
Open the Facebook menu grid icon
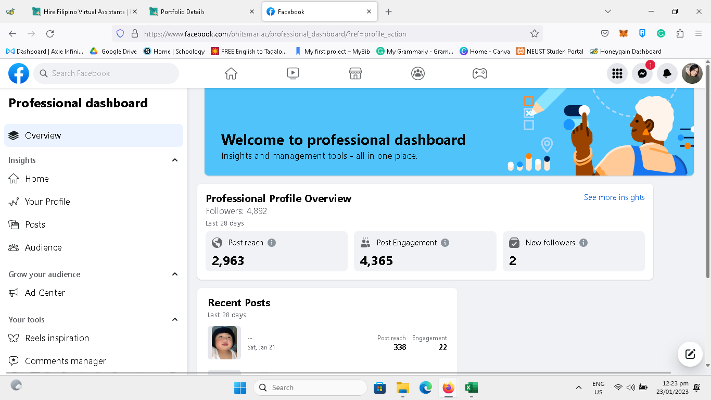tap(617, 73)
